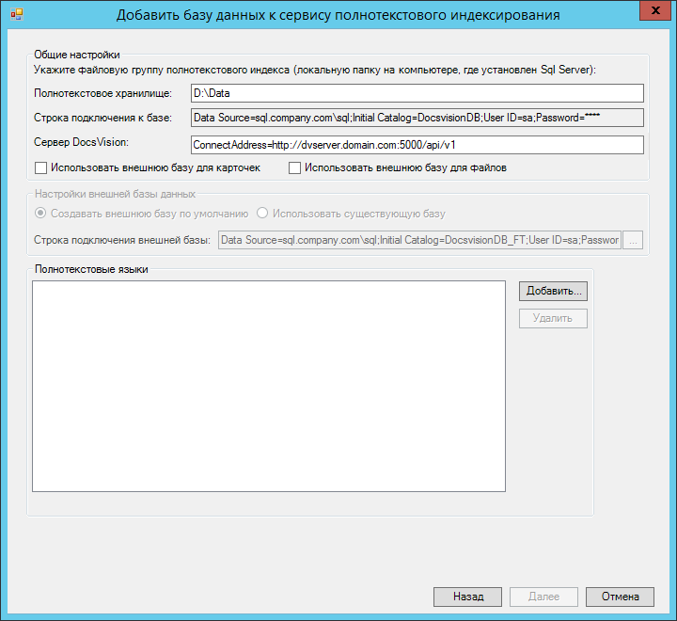Cancel the wizard with 'Отмена'
The height and width of the screenshot is (621, 677).
click(620, 597)
